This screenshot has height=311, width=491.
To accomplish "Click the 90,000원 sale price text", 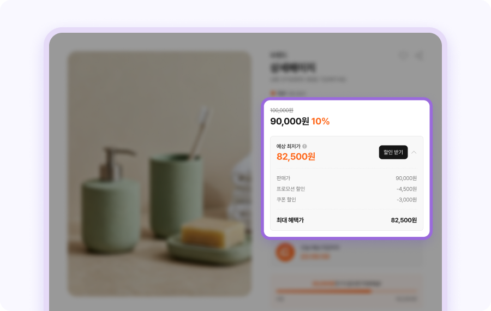I will click(x=290, y=121).
